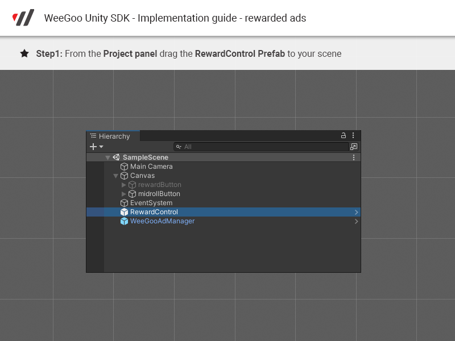This screenshot has height=341, width=455.
Task: Expand the midrollButton foldout arrow
Action: pos(124,194)
